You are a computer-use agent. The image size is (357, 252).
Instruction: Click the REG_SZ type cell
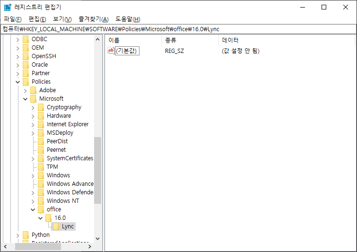pyautogui.click(x=174, y=51)
